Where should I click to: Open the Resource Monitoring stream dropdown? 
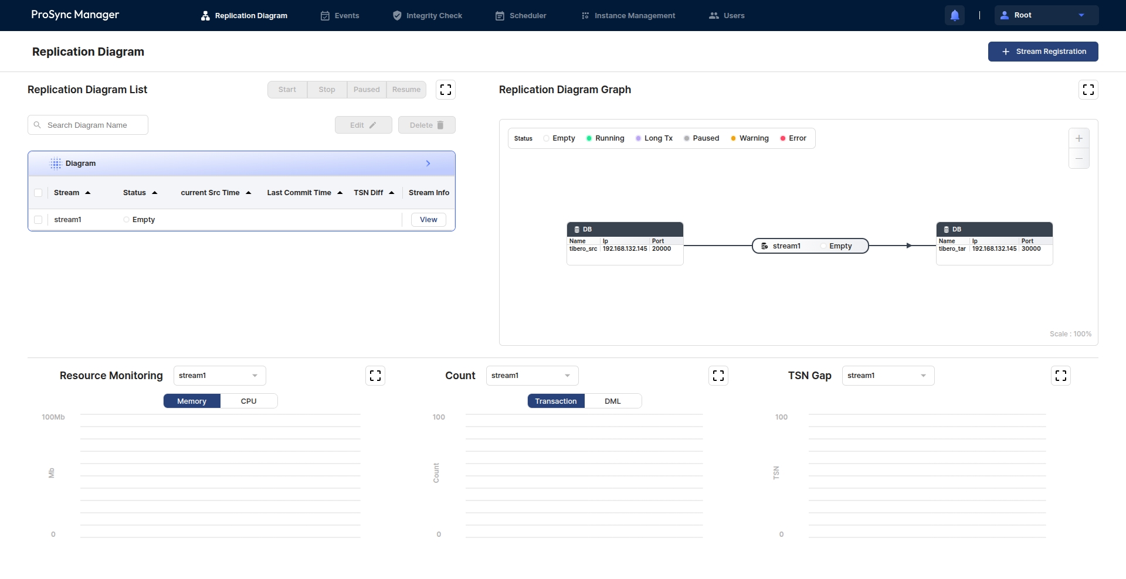point(219,376)
